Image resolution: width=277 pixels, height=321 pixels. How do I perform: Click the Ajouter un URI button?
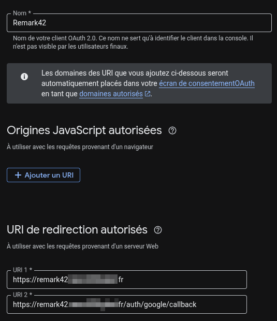pyautogui.click(x=43, y=175)
